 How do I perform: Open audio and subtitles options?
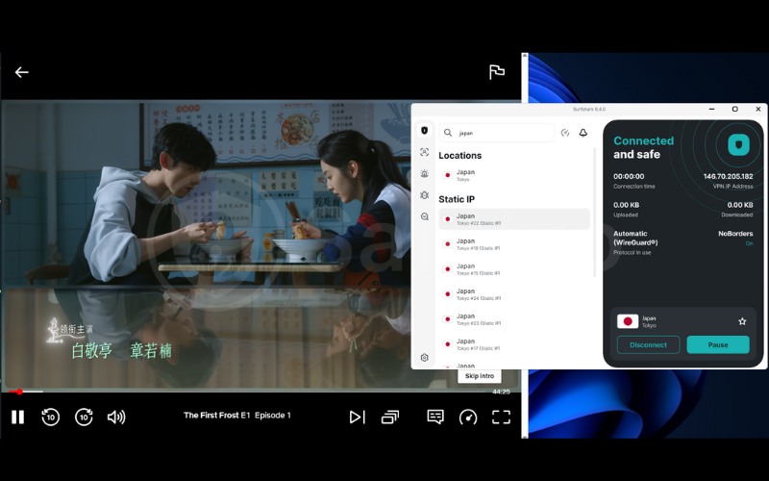[435, 417]
